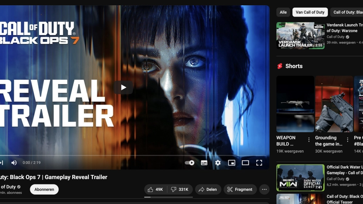Open the video settings gear
This screenshot has height=204, width=363.
tap(218, 163)
